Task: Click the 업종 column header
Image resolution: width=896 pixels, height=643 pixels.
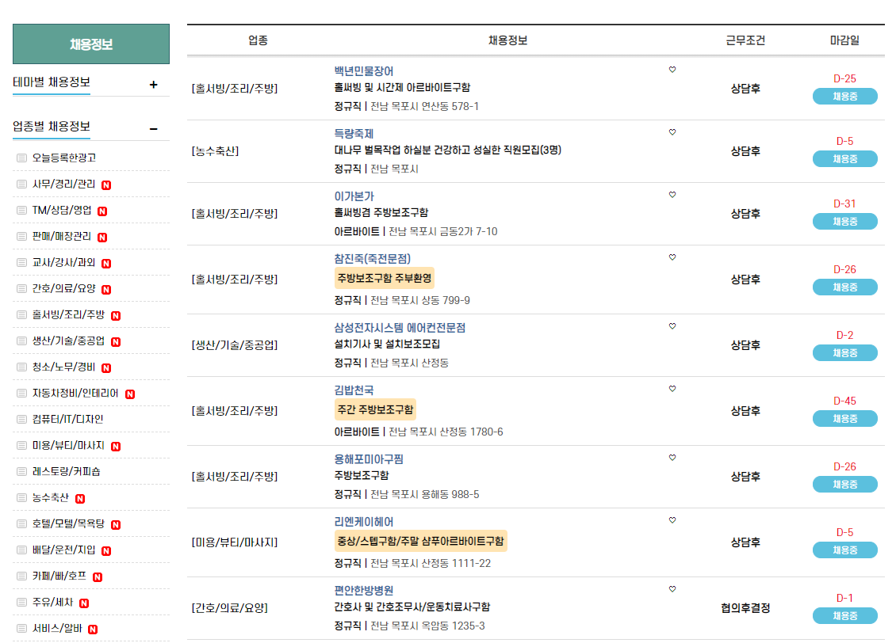Action: click(x=258, y=40)
